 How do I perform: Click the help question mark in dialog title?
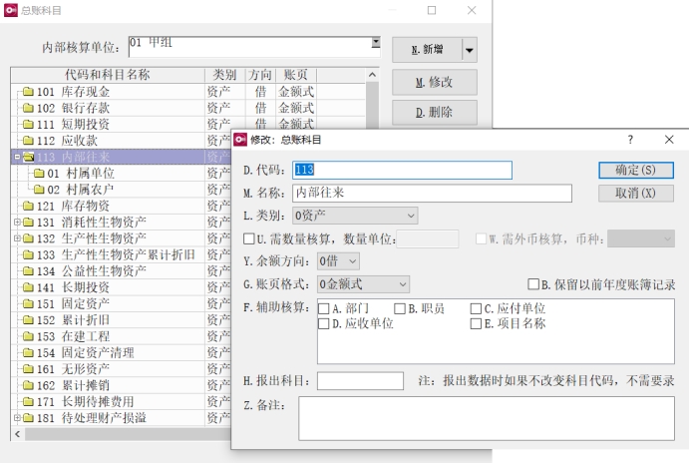(x=629, y=140)
